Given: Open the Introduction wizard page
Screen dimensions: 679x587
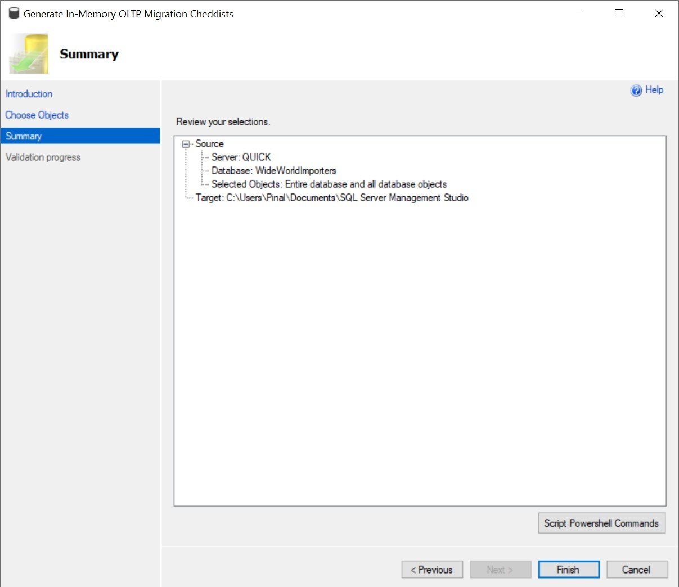Looking at the screenshot, I should (x=29, y=94).
